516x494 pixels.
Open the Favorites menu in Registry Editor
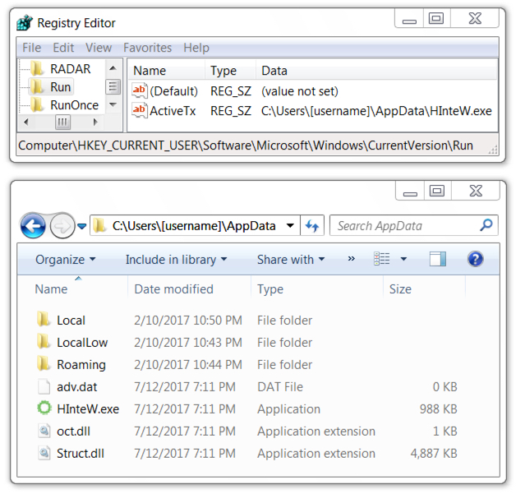147,48
